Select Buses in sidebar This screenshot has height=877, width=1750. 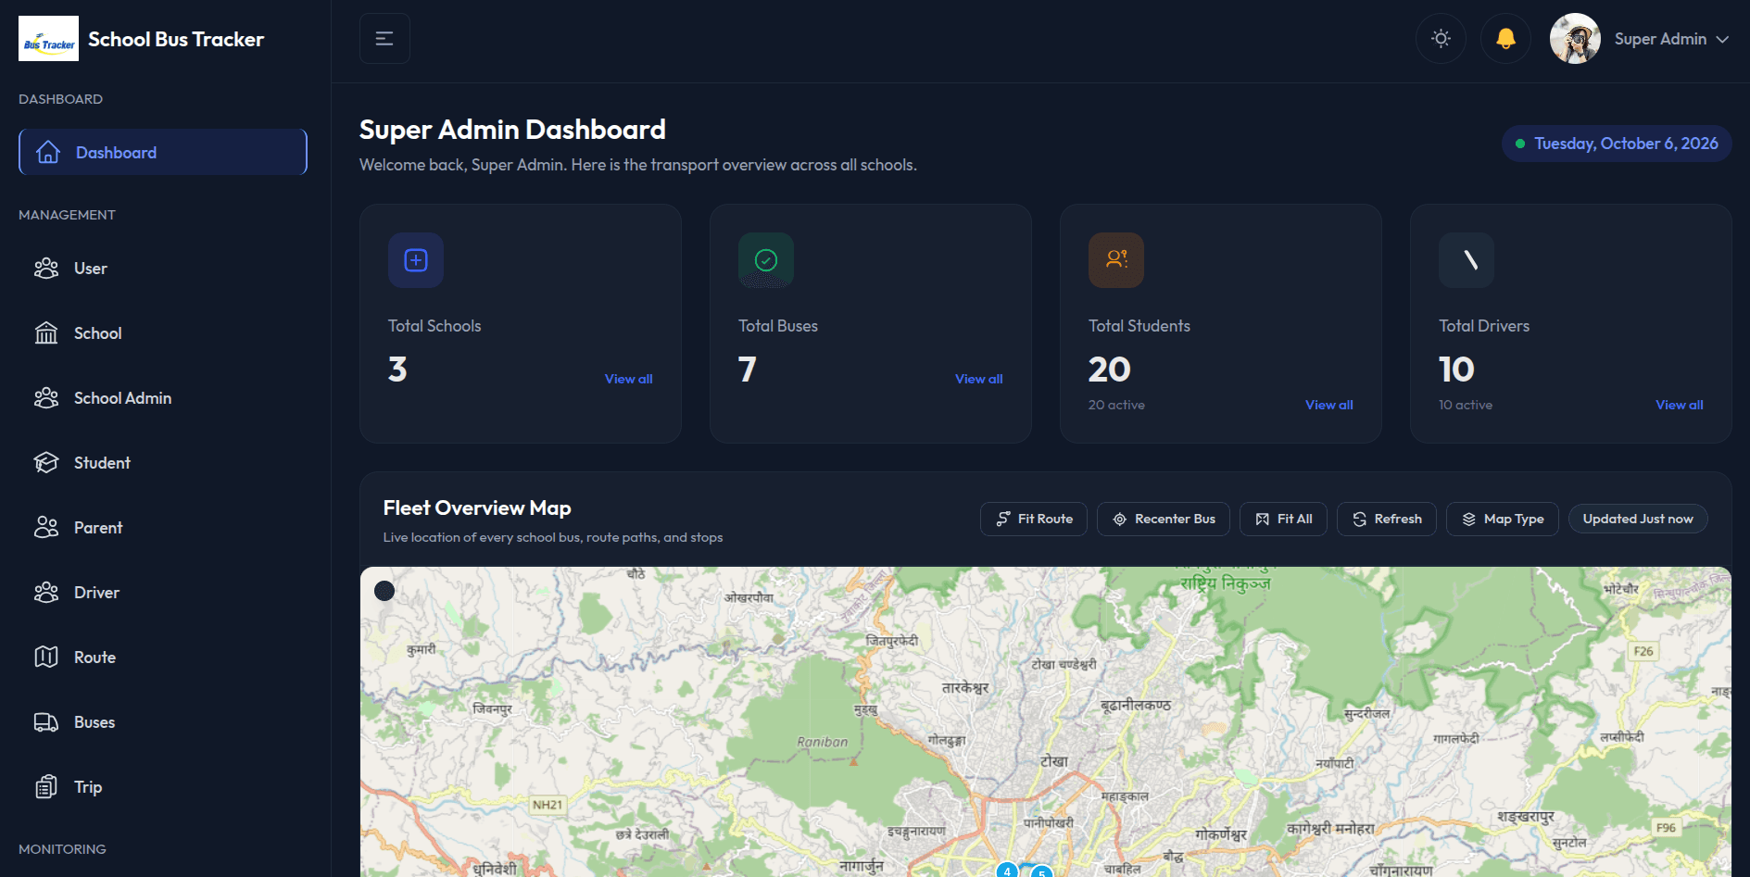[163, 722]
